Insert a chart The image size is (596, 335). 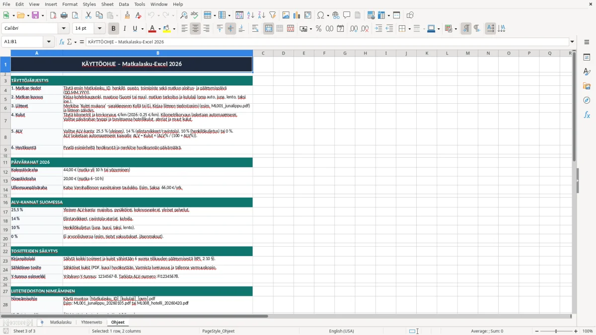tap(297, 15)
